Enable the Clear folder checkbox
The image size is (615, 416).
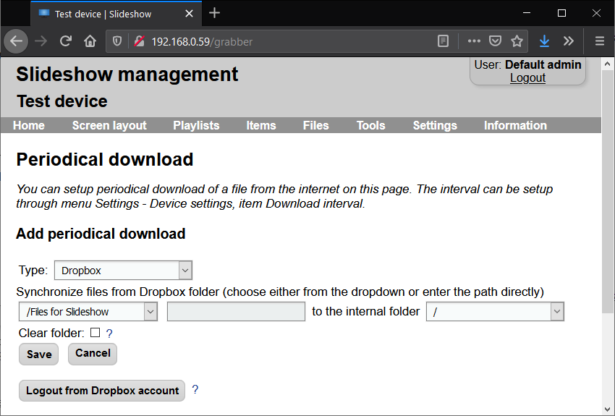click(95, 333)
